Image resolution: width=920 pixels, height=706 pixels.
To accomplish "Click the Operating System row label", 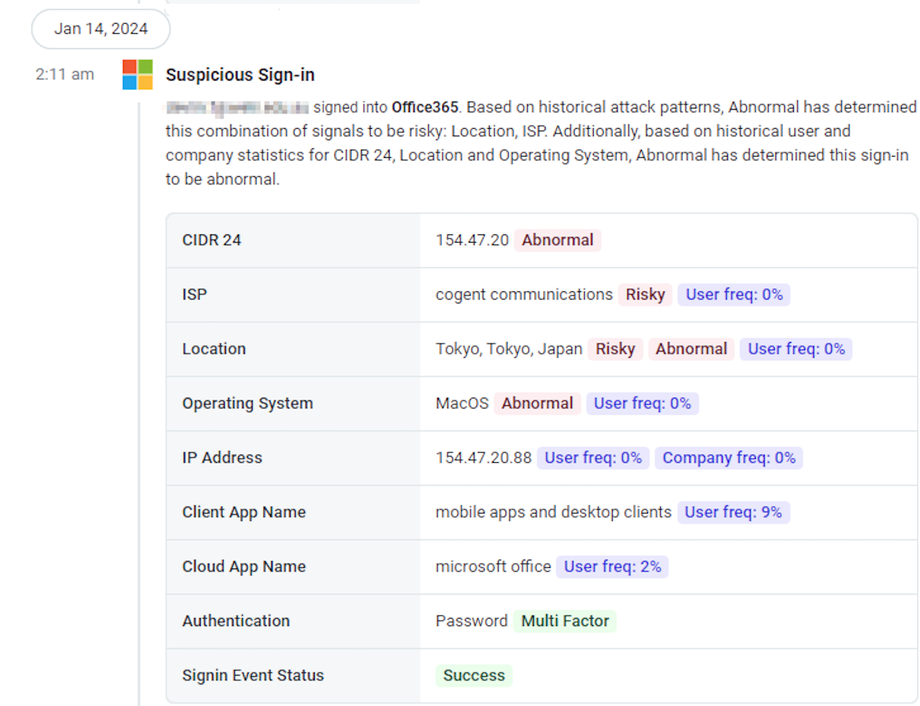I will pyautogui.click(x=248, y=403).
